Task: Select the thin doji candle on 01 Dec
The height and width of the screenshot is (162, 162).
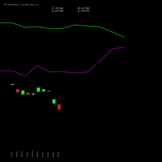Action: coord(49,91)
